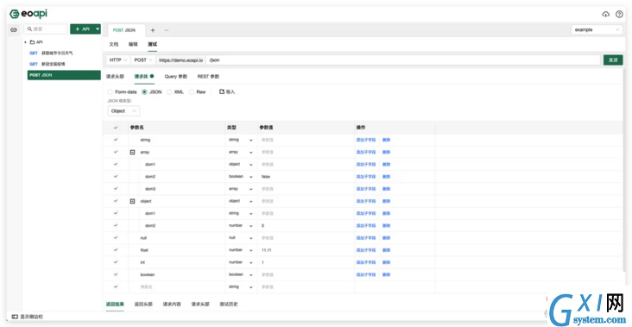Image resolution: width=632 pixels, height=327 pixels.
Task: Open the help question mark icon
Action: pos(619,14)
